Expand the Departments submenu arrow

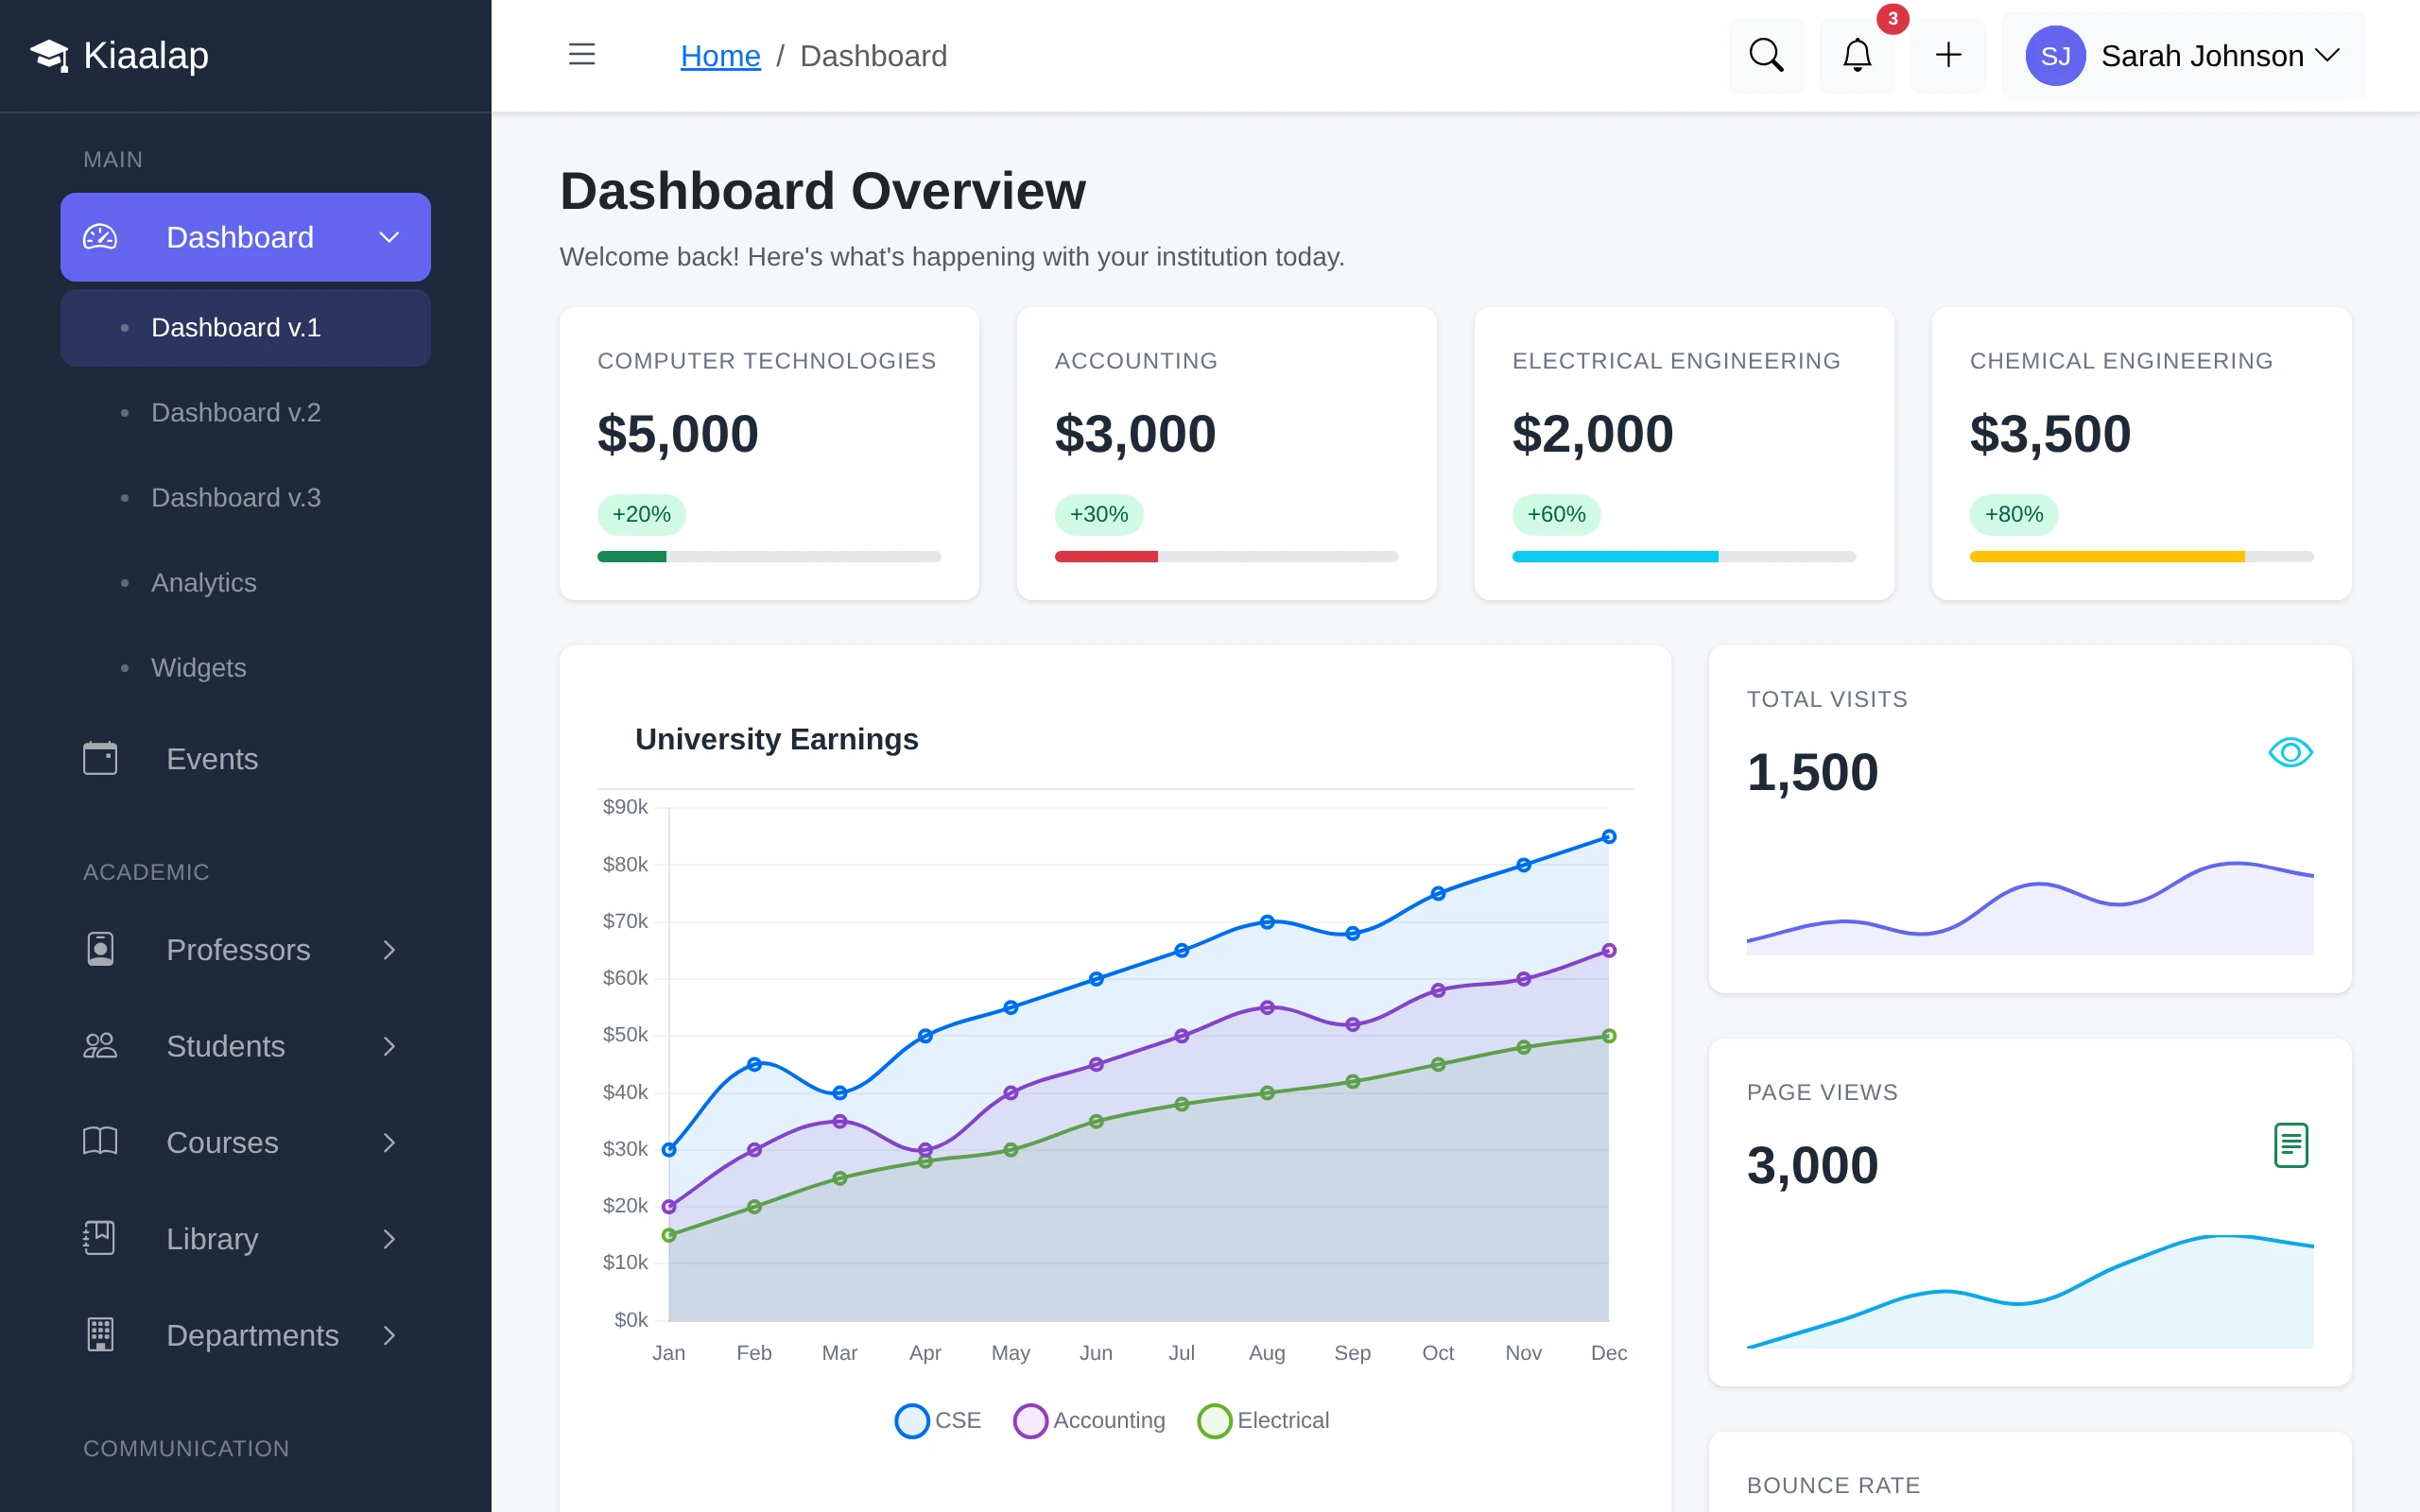click(389, 1335)
